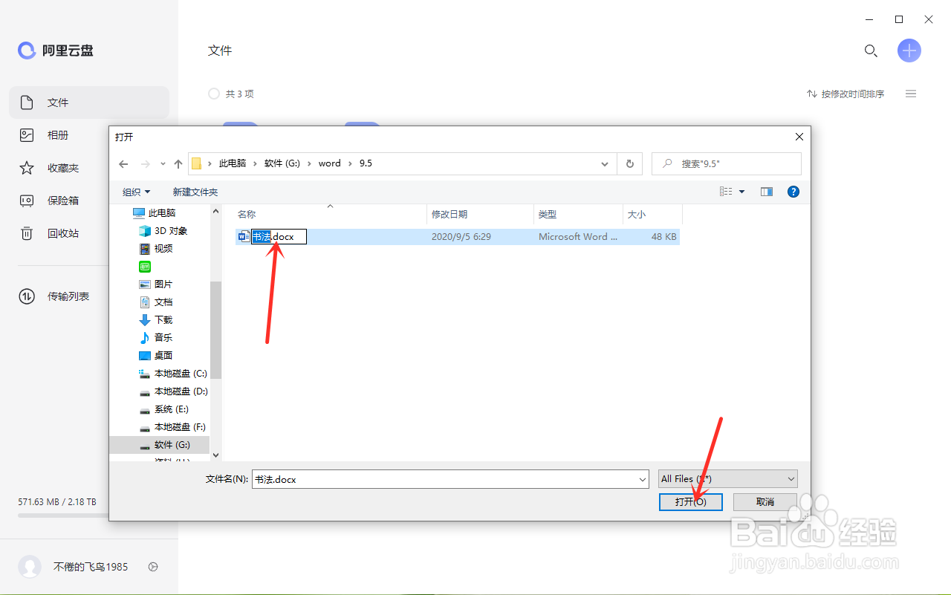Click the tree scrollbar up arrow

pos(216,211)
